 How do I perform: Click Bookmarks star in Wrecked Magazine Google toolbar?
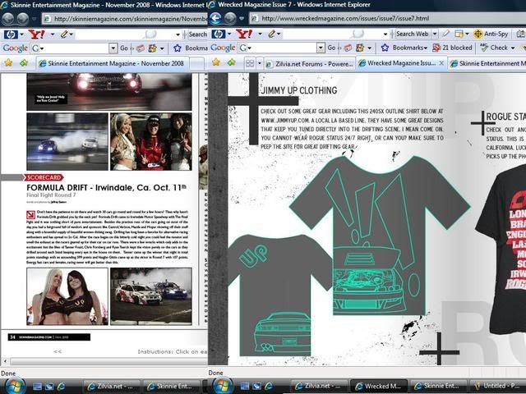pyautogui.click(x=385, y=48)
